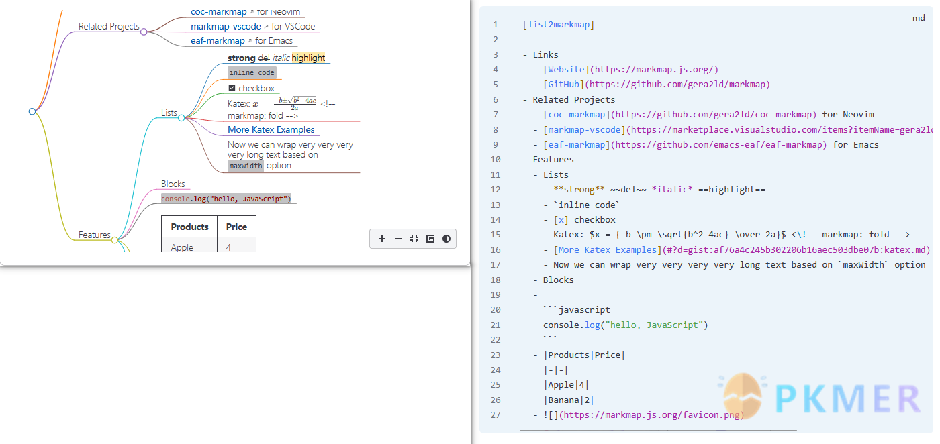Toggle the checkbox in the mindmap

tap(232, 88)
